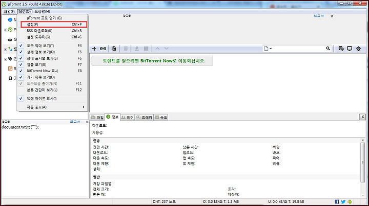Click info panel scrollbar up arrow
The width and height of the screenshot is (369, 206).
pos(363,140)
